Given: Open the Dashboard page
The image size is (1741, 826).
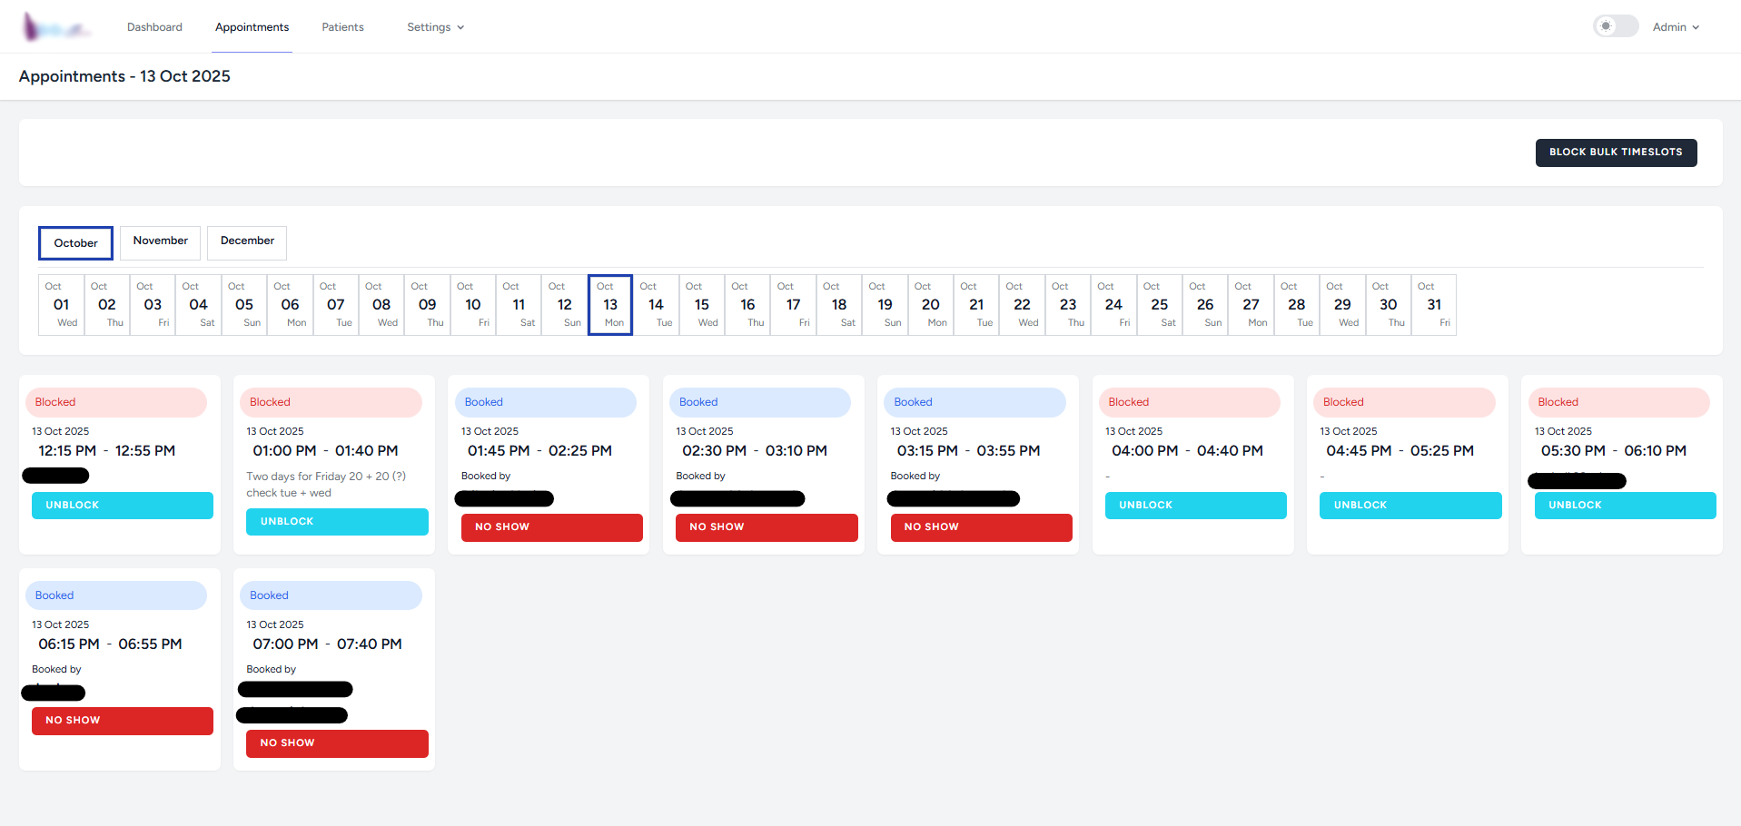Looking at the screenshot, I should (x=154, y=27).
